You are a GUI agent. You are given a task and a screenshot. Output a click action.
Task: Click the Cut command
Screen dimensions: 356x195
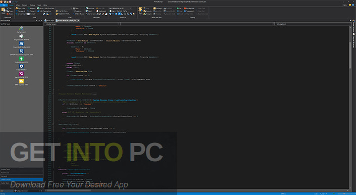coord(9,9)
